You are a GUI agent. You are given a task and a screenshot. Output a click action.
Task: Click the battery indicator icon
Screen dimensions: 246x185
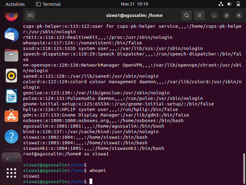pyautogui.click(x=238, y=4)
